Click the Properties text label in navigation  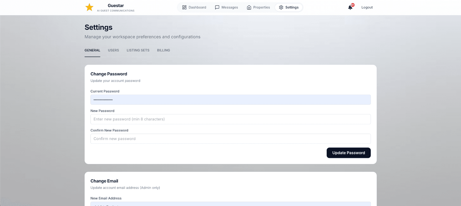(x=261, y=7)
